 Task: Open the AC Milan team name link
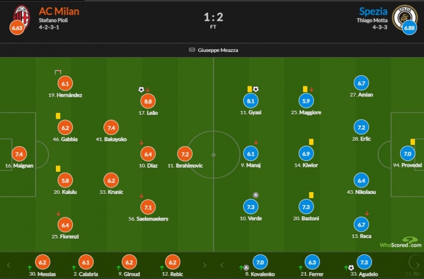pos(59,11)
